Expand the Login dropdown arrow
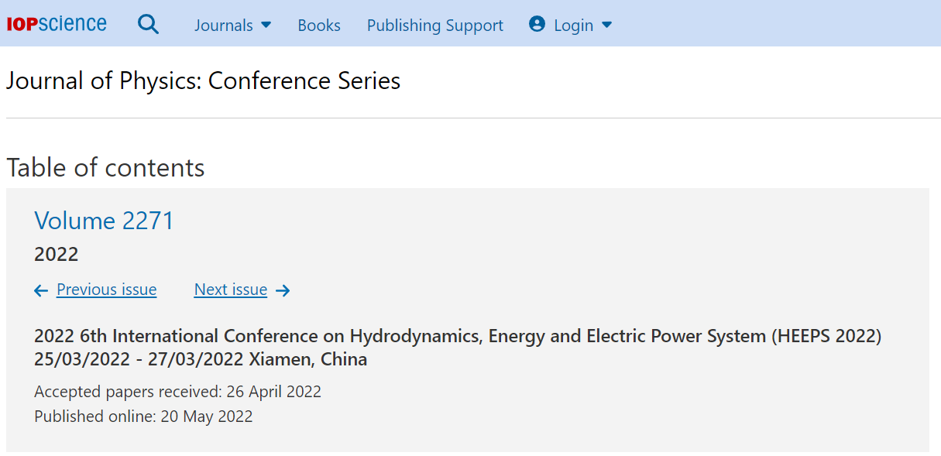Screen dimensions: 941x456 point(606,25)
